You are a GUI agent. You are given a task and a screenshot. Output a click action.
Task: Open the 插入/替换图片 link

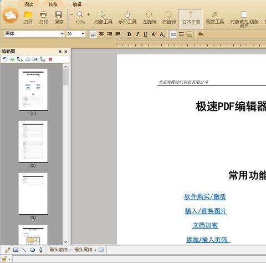(206, 211)
